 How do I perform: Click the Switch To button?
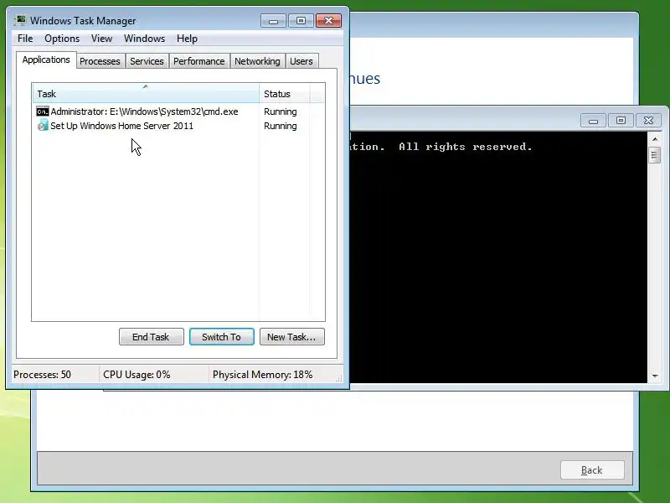coord(221,337)
